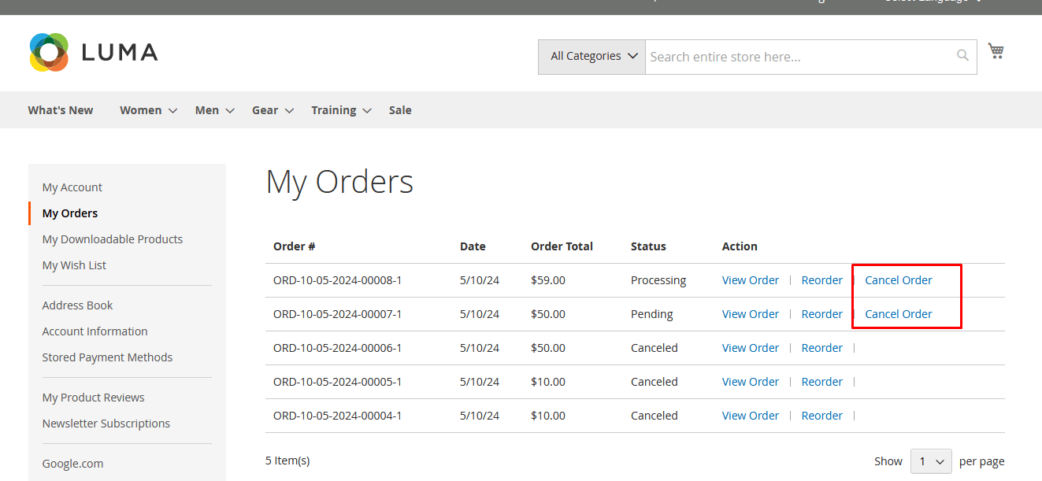This screenshot has height=481, width=1042.
Task: Expand the Gear menu
Action: point(273,111)
